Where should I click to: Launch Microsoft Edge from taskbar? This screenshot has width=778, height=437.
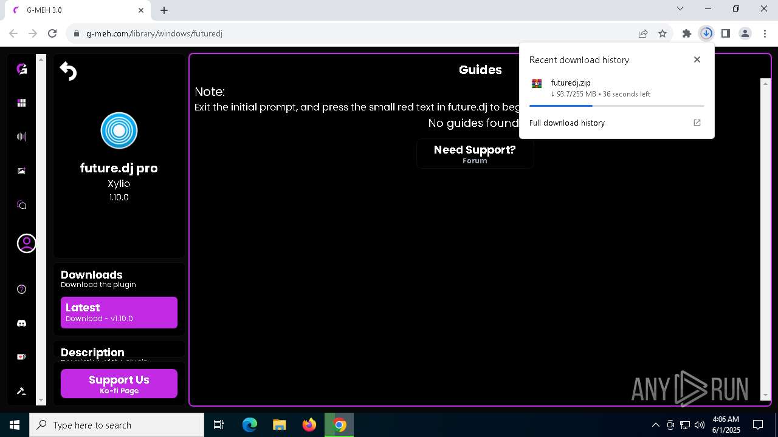point(250,425)
